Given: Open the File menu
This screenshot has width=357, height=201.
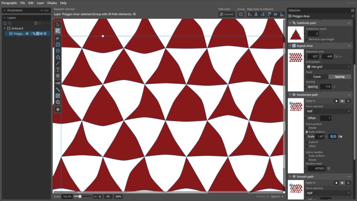Looking at the screenshot, I should [23, 3].
